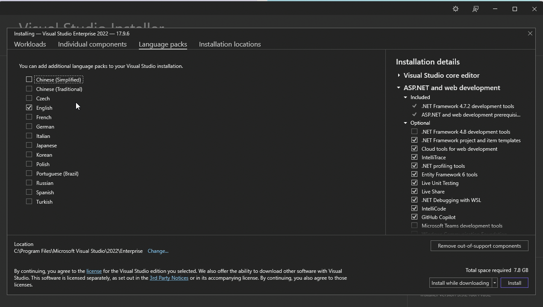
Task: Check the Korean language pack
Action: [x=29, y=155]
